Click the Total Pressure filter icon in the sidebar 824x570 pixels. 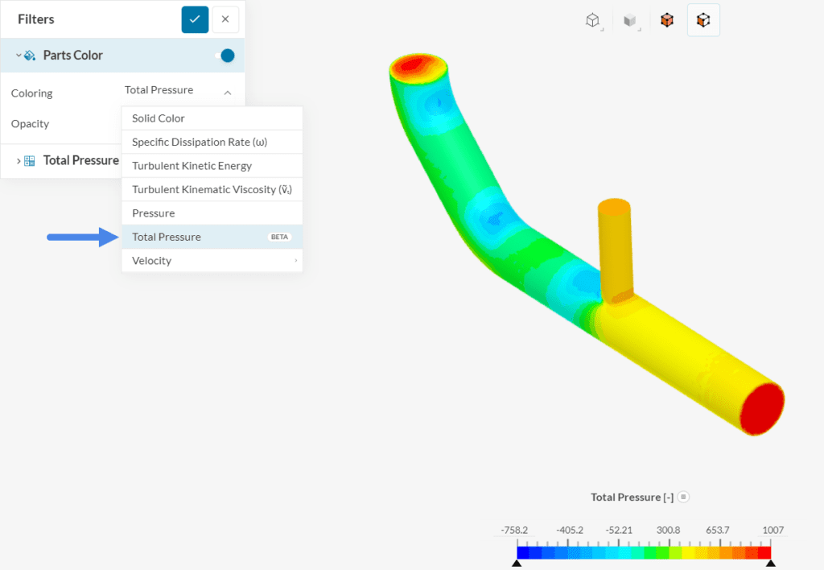tap(29, 160)
